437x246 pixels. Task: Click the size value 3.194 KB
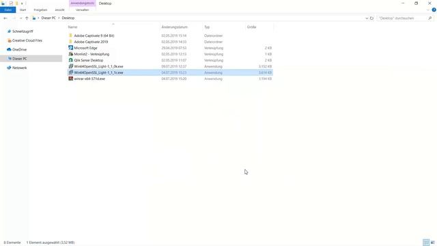click(265, 79)
